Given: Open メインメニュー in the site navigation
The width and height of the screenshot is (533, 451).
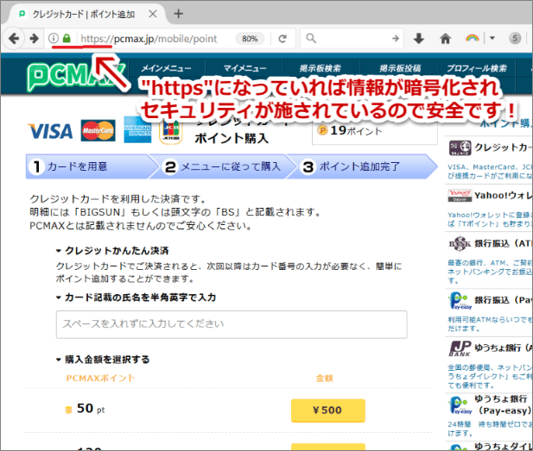Looking at the screenshot, I should point(166,68).
